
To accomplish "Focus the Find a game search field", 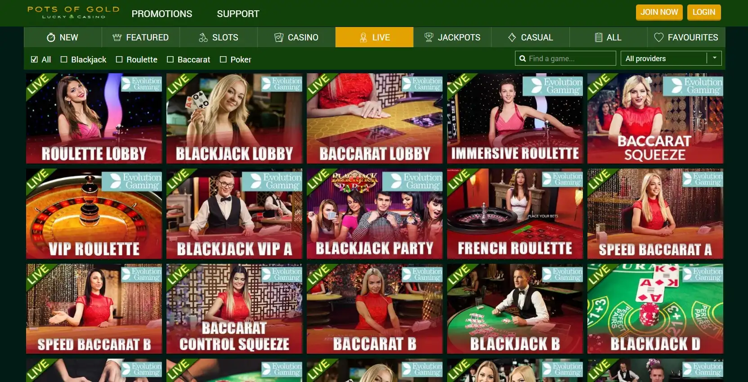I will click(x=565, y=58).
